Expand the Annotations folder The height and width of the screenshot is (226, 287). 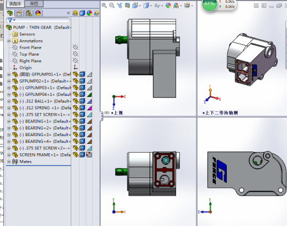click(x=9, y=41)
